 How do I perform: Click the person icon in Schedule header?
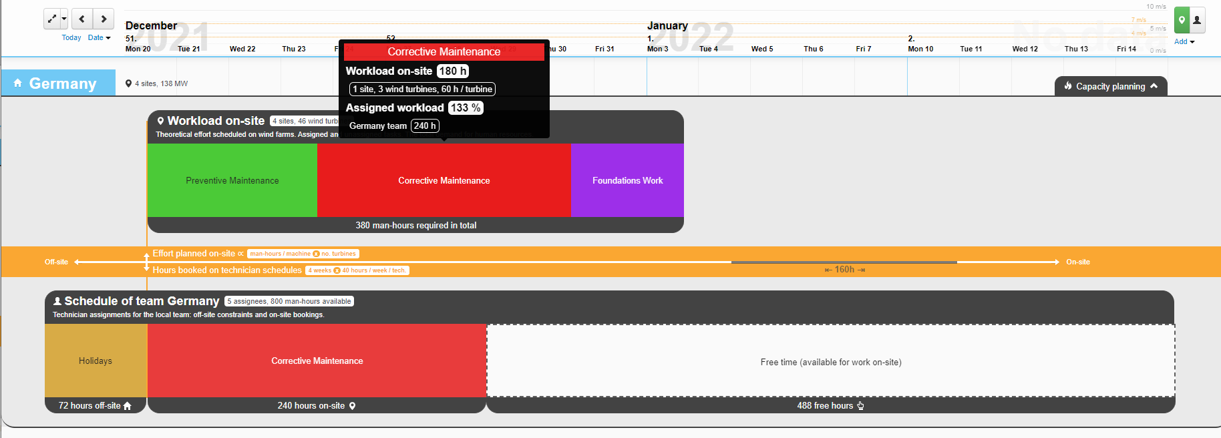point(57,301)
